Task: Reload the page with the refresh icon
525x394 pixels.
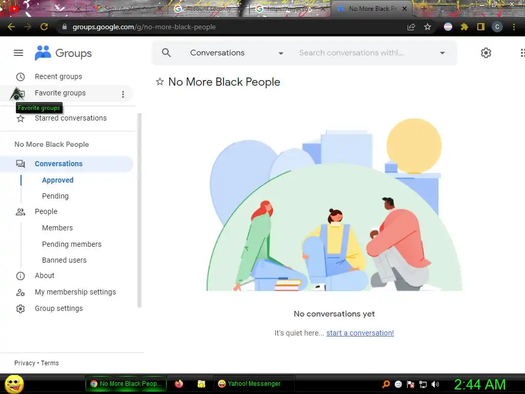Action: [x=44, y=27]
